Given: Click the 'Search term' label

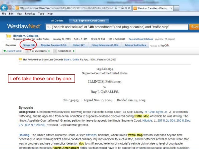Looking at the screenshot, I should point(65,51).
